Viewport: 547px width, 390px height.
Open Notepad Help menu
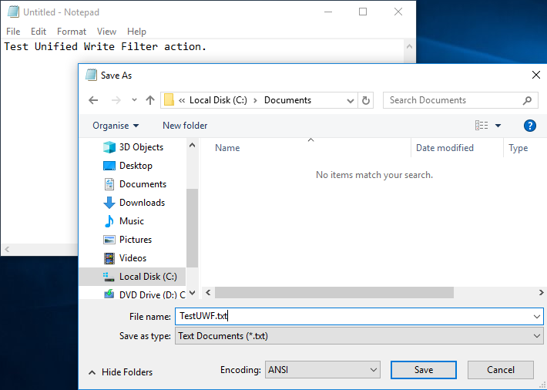pyautogui.click(x=136, y=32)
